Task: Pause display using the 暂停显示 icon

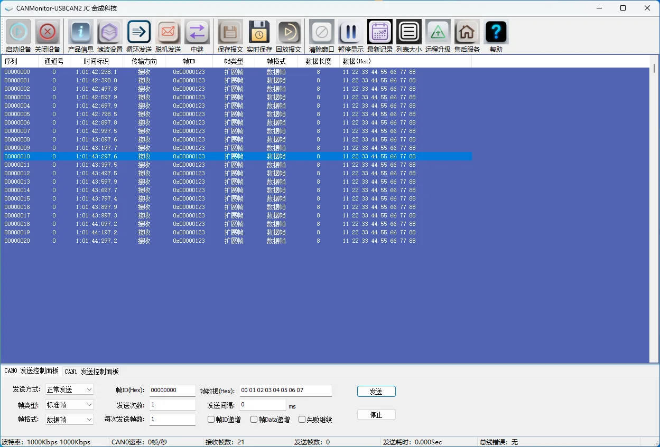Action: tap(350, 32)
